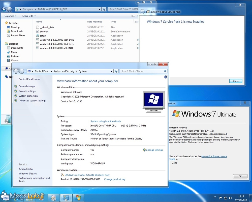
Task: Select the Favorites star in the navigation pane
Action: [x=7, y=23]
